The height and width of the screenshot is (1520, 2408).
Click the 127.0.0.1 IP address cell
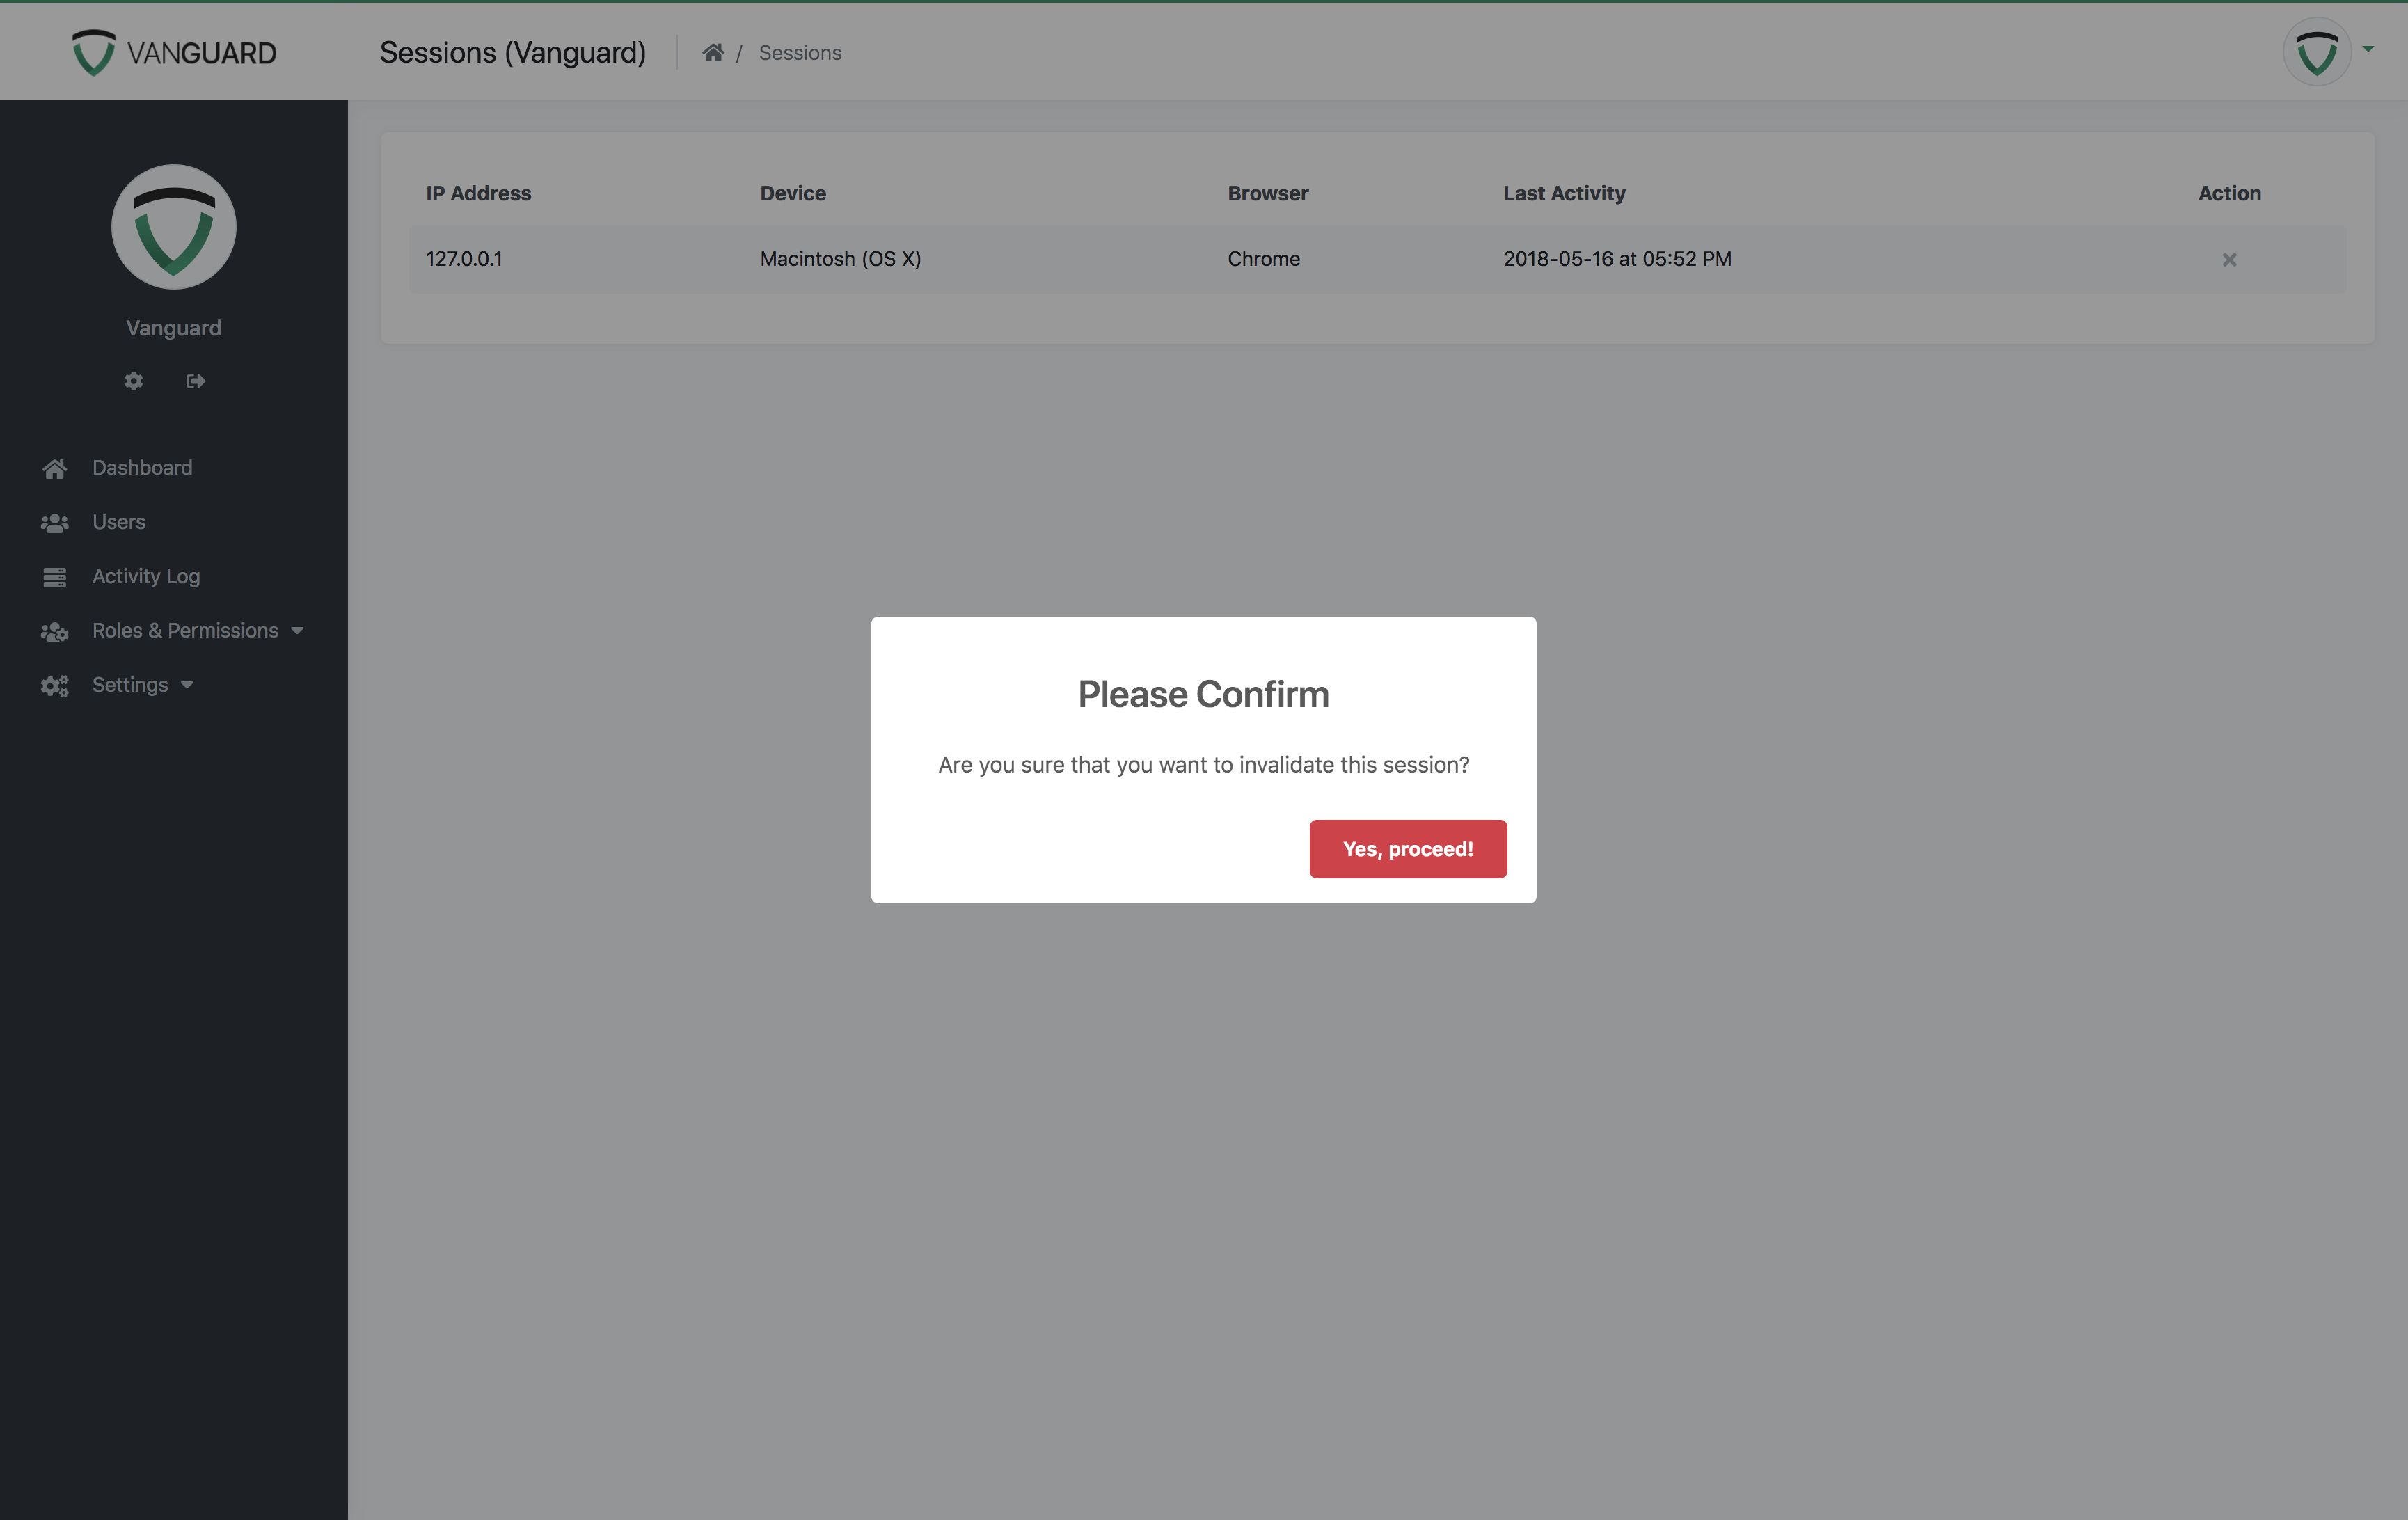pos(464,258)
